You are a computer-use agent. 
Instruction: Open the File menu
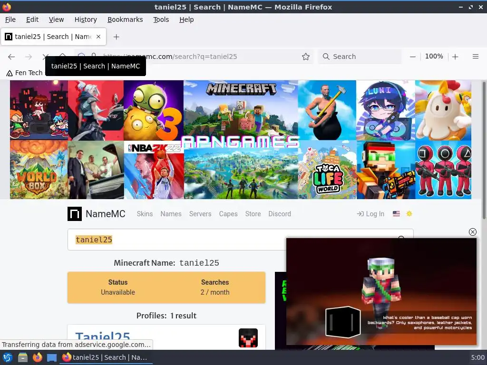coord(10,19)
